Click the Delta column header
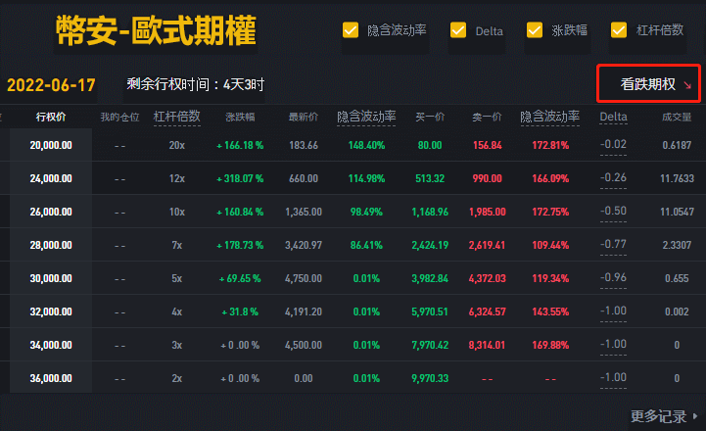Image resolution: width=706 pixels, height=431 pixels. click(613, 117)
